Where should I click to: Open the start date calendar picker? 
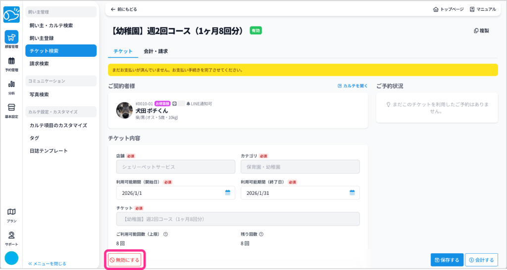(228, 193)
